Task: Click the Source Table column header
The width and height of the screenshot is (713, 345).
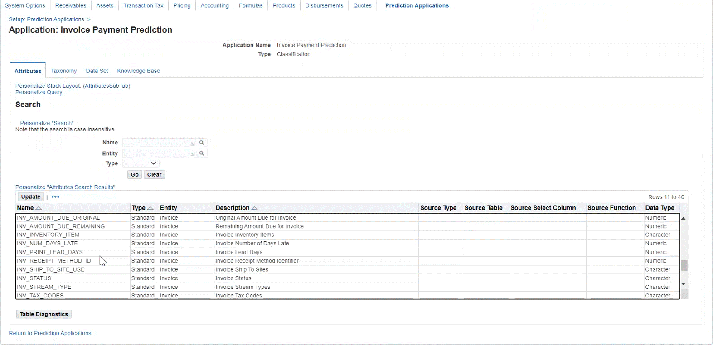Action: [484, 208]
